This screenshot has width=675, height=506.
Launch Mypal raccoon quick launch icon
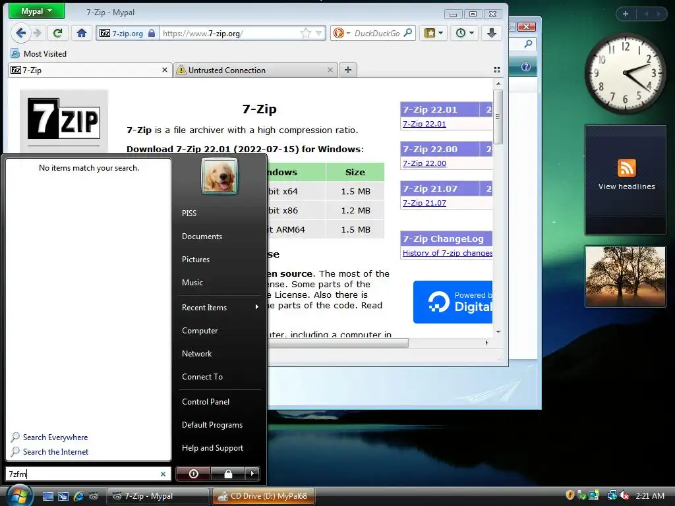tap(94, 496)
